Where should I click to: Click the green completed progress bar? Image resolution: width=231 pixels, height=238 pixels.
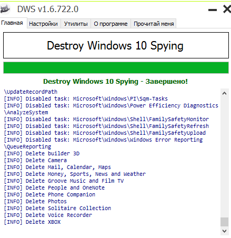[116, 67]
